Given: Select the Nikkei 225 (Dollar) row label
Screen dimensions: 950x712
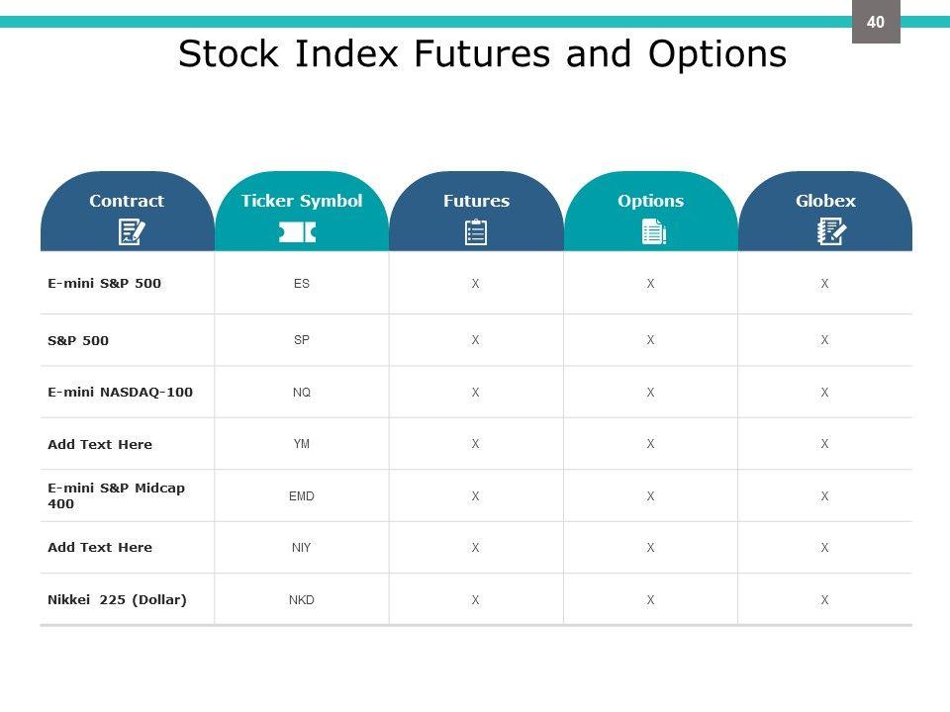Looking at the screenshot, I should coord(117,599).
